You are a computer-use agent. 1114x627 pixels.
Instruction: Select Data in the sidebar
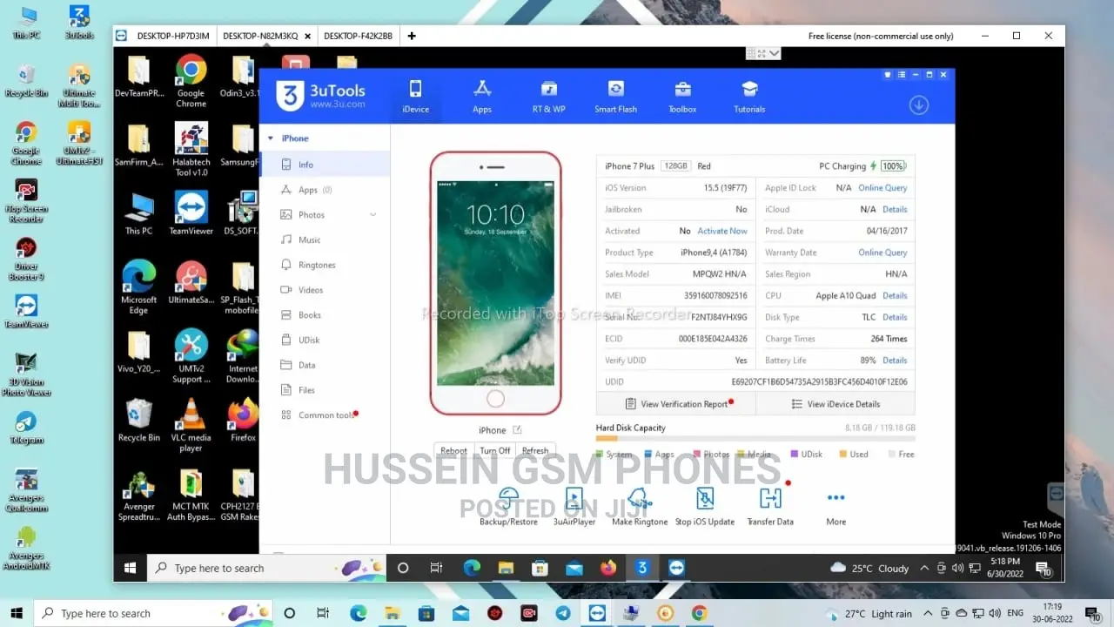point(325,365)
